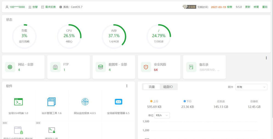The image size is (273, 139).
Task: Expand the 单位 KB/s unit dropdown
Action: (x=162, y=115)
